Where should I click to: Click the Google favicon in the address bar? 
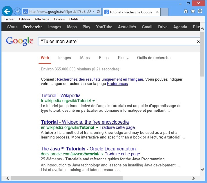[x=26, y=12]
